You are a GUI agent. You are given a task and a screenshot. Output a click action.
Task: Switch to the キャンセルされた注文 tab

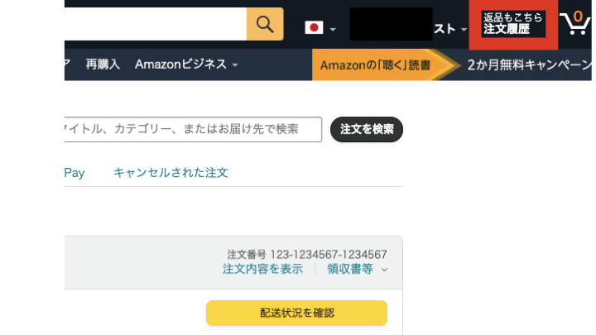pos(171,173)
